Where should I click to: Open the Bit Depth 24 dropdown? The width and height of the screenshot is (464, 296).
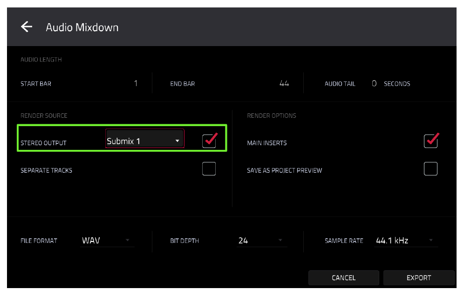262,241
